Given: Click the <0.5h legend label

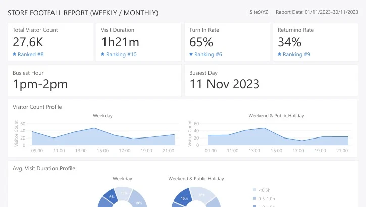Looking at the screenshot, I should pyautogui.click(x=265, y=190).
